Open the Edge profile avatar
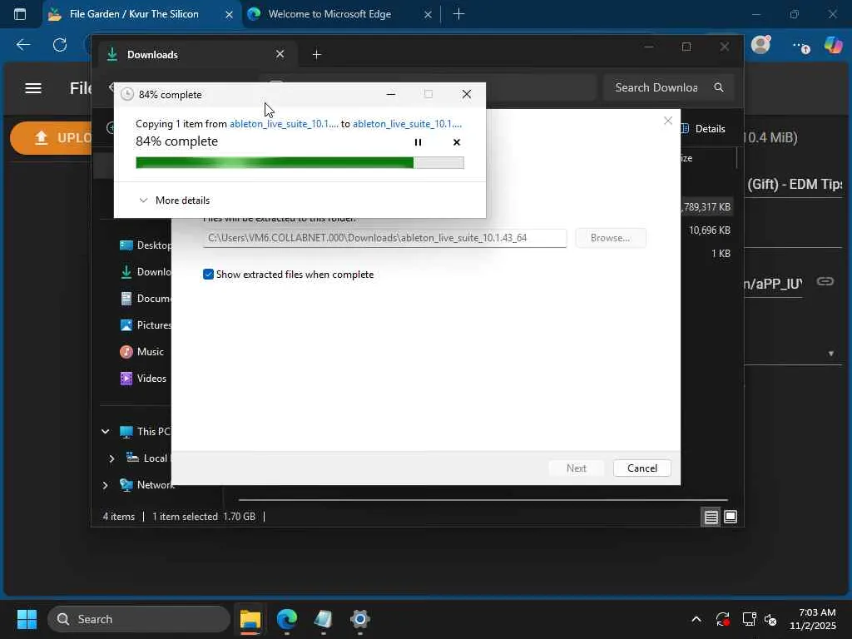Image resolution: width=852 pixels, height=639 pixels. click(x=760, y=45)
